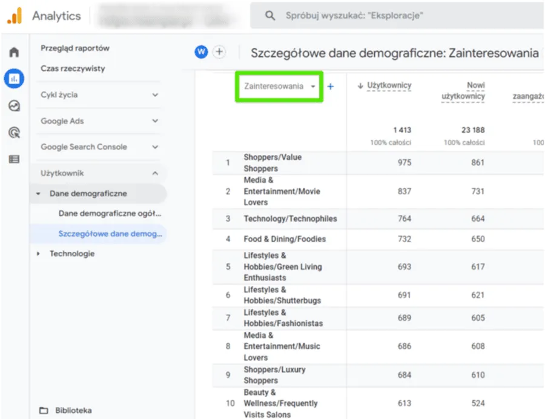This screenshot has width=545, height=419.
Task: Open Przegląd raportów
Action: click(75, 48)
